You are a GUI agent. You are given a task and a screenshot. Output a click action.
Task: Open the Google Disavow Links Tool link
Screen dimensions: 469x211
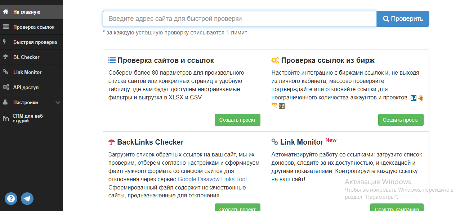point(212,179)
